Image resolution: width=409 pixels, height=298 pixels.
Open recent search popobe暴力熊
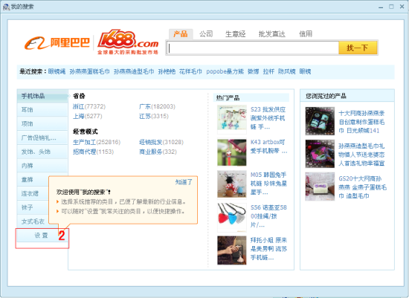tap(225, 71)
